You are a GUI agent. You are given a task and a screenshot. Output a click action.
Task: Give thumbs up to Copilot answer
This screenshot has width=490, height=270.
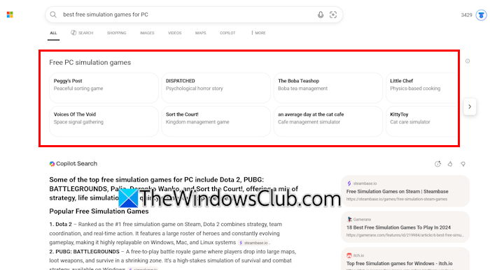click(450, 164)
